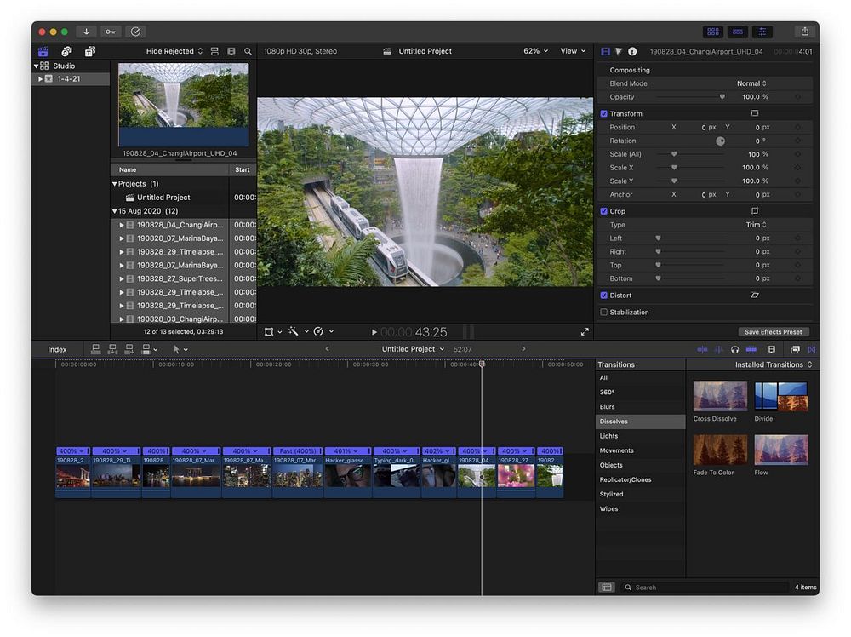Show the Photos and Audio sidebar
This screenshot has width=851, height=637.
tap(66, 51)
